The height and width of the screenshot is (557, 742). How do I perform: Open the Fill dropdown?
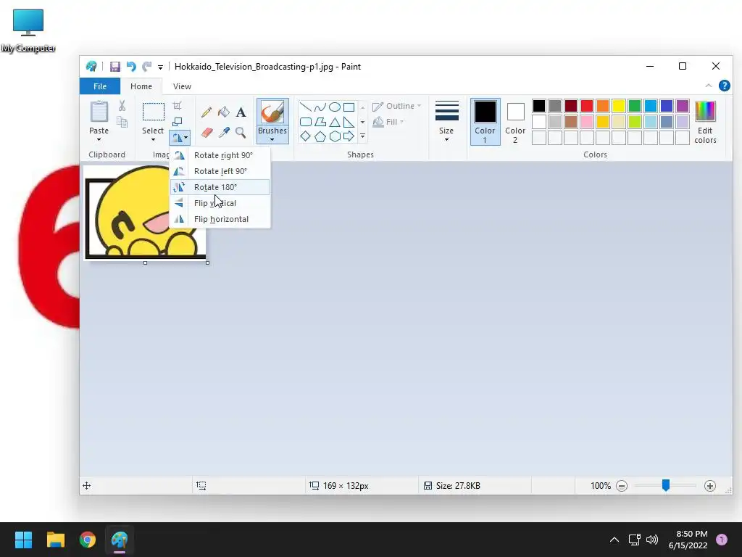tap(389, 122)
